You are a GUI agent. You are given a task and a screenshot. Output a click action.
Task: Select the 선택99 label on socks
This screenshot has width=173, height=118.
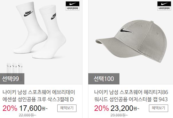tap(12, 79)
